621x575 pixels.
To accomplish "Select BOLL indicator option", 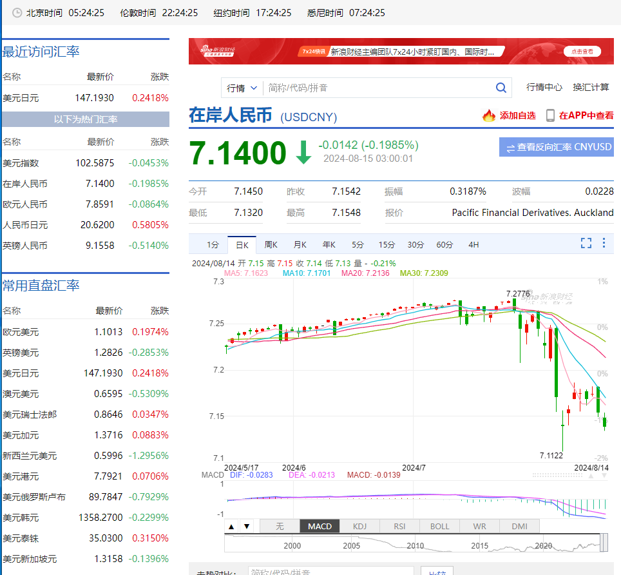I will point(439,526).
